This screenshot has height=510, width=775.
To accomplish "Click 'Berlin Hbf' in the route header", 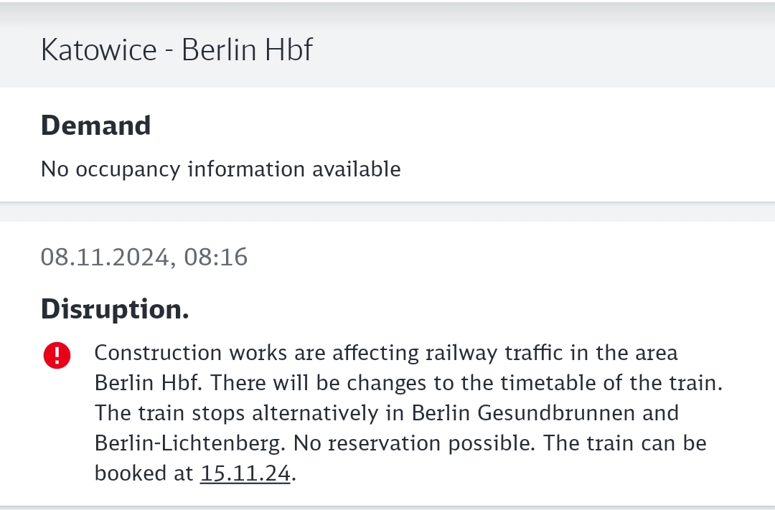I will coord(247,50).
